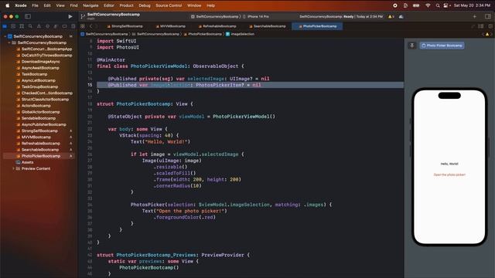Tap 'Open the photo picker!' in preview
The width and height of the screenshot is (495, 278).
click(x=449, y=175)
